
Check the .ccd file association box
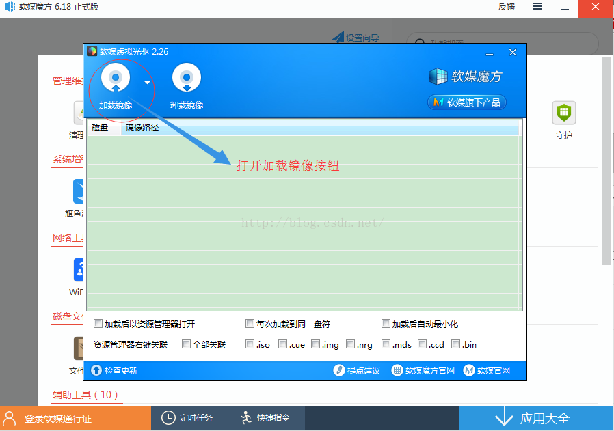(422, 344)
